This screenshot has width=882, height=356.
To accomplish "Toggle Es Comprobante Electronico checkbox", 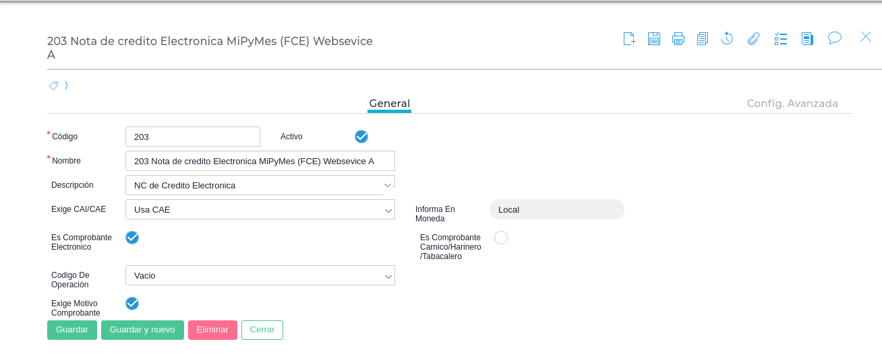I will pyautogui.click(x=132, y=238).
